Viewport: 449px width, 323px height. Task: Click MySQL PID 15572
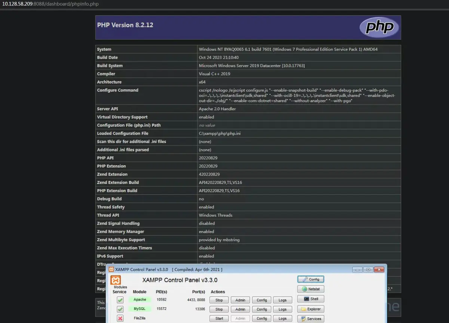[x=162, y=309]
